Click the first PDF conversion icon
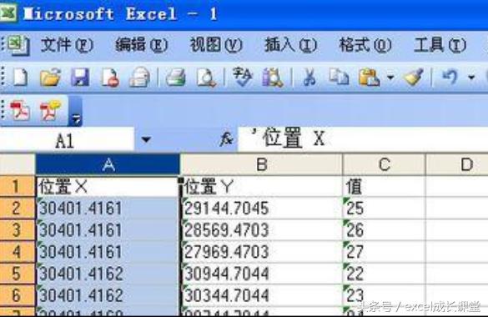 pos(20,110)
